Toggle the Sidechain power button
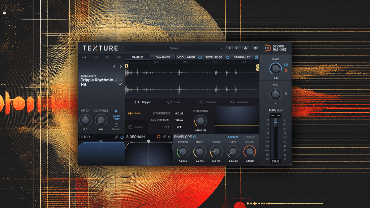Image resolution: width=370 pixels, height=208 pixels. (x=170, y=137)
